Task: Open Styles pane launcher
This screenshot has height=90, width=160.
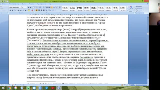Action: [x=134, y=13]
